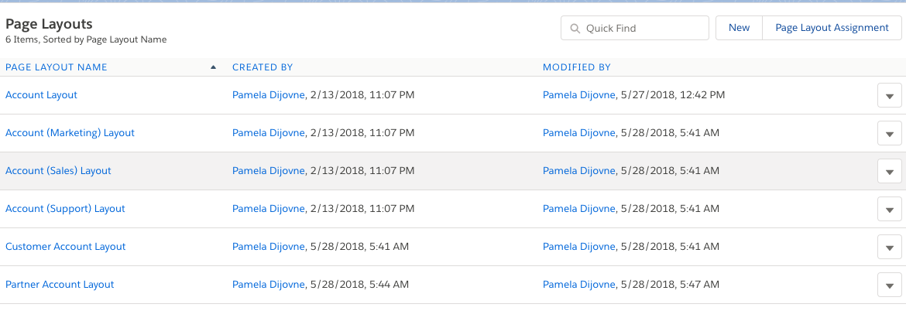
Task: Click the Modified By column header
Action: coord(577,67)
